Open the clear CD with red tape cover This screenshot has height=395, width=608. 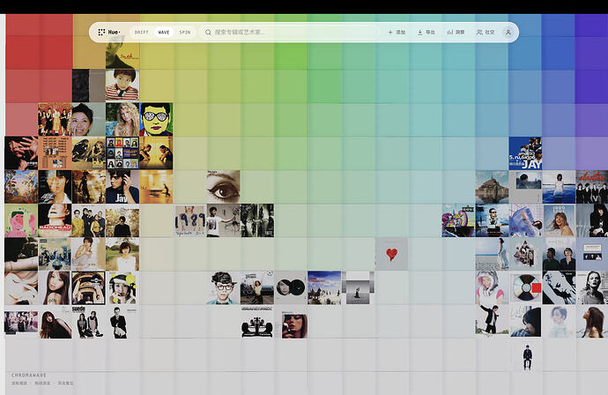[525, 288]
